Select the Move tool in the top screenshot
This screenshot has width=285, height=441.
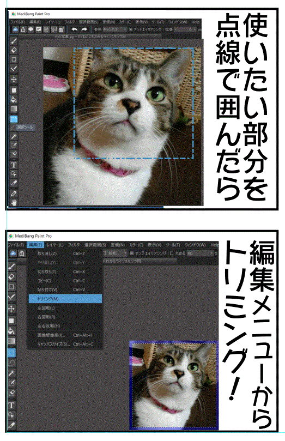pos(14,79)
